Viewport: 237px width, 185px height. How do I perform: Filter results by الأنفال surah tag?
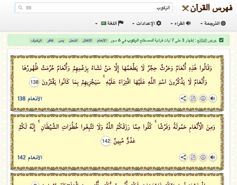(87, 40)
